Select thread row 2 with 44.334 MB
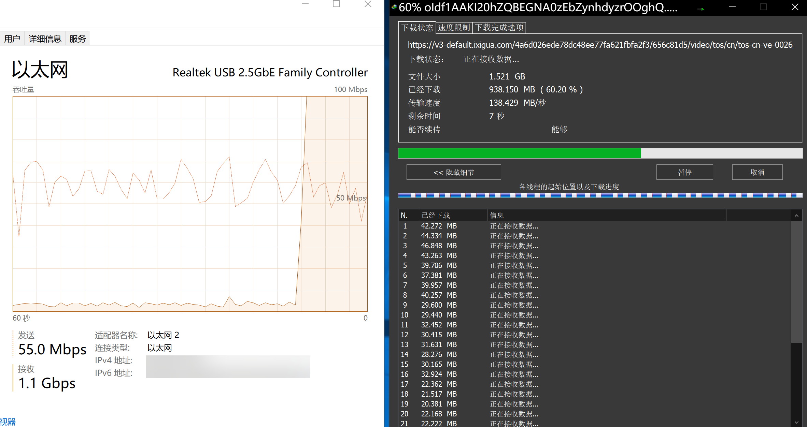Viewport: 807px width, 427px height. point(594,236)
